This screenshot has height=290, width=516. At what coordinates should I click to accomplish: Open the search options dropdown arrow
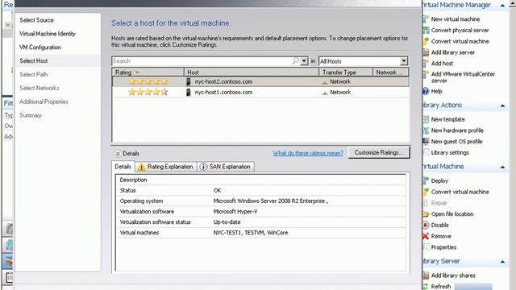click(x=304, y=61)
